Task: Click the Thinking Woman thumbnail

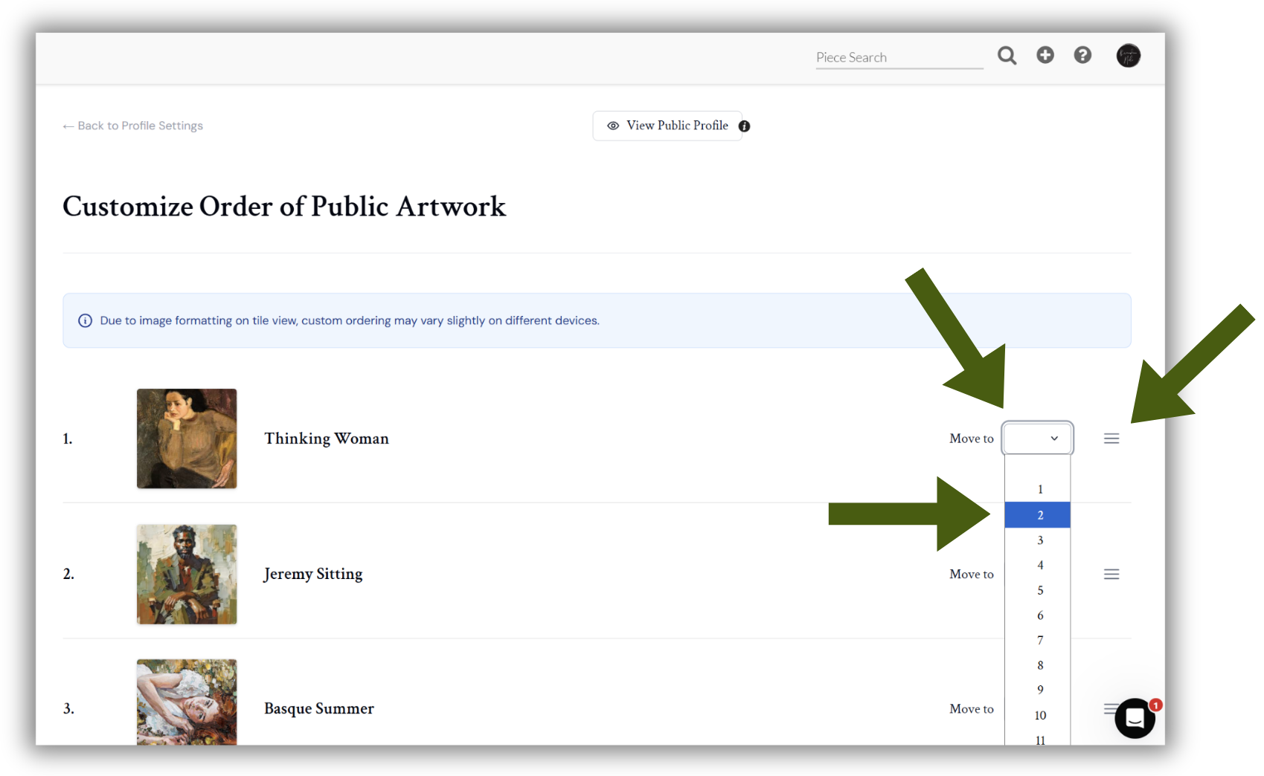Action: (187, 439)
